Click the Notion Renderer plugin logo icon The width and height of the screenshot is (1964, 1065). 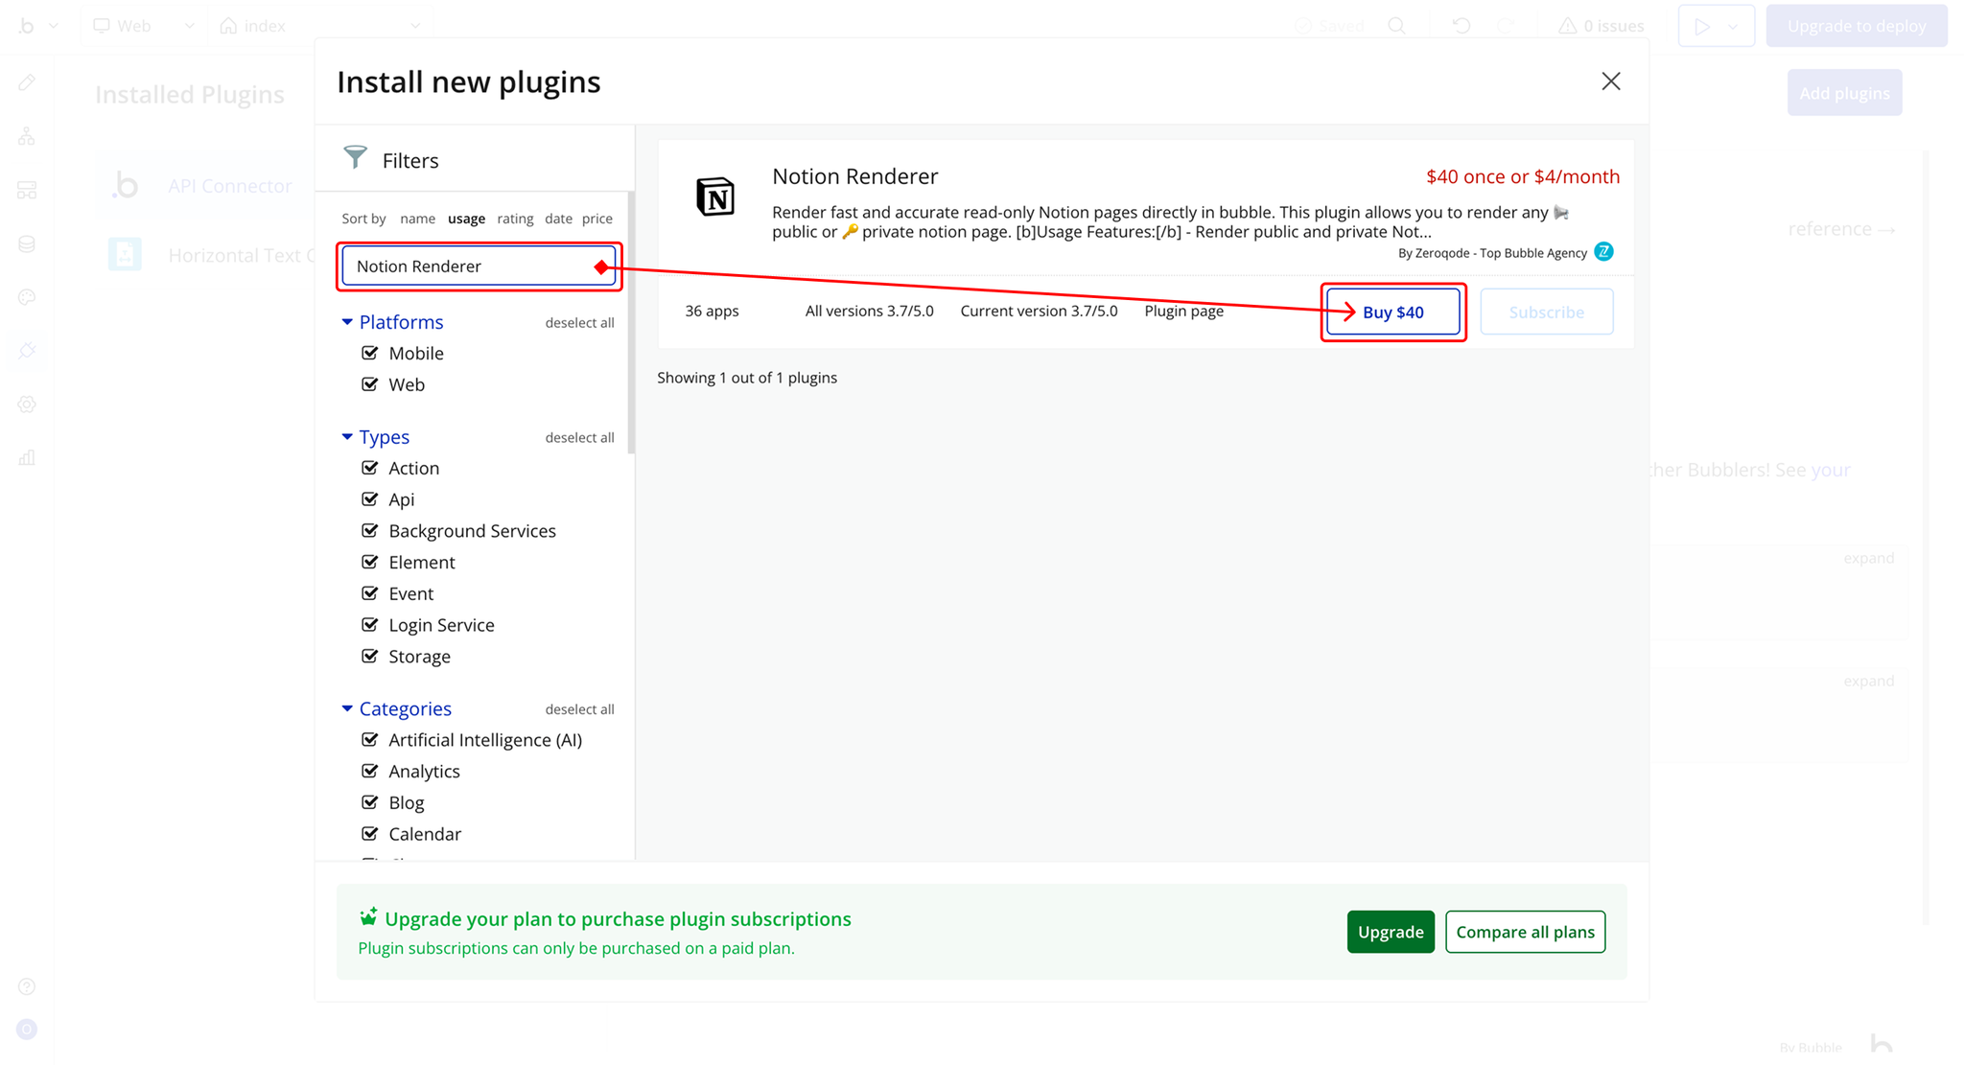pos(714,197)
